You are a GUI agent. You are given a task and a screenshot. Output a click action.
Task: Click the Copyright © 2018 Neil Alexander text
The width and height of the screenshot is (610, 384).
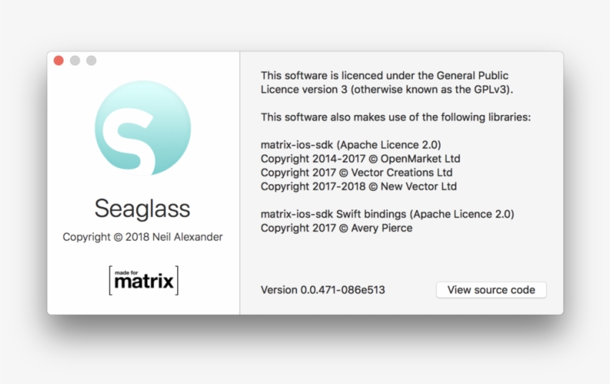(142, 237)
